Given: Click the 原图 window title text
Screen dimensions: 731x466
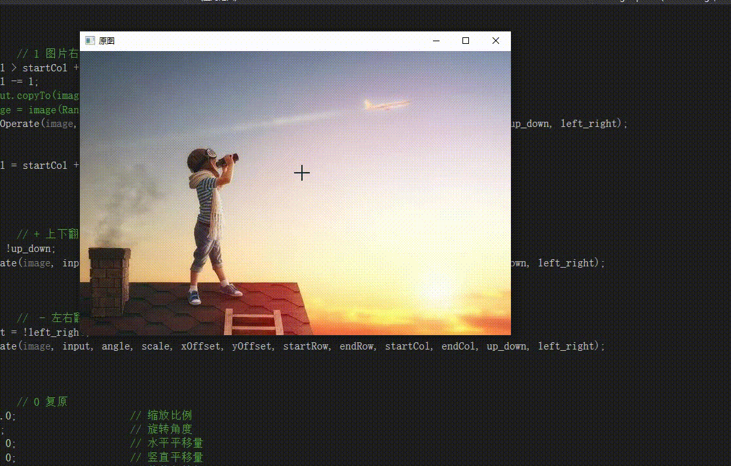Looking at the screenshot, I should click(107, 41).
